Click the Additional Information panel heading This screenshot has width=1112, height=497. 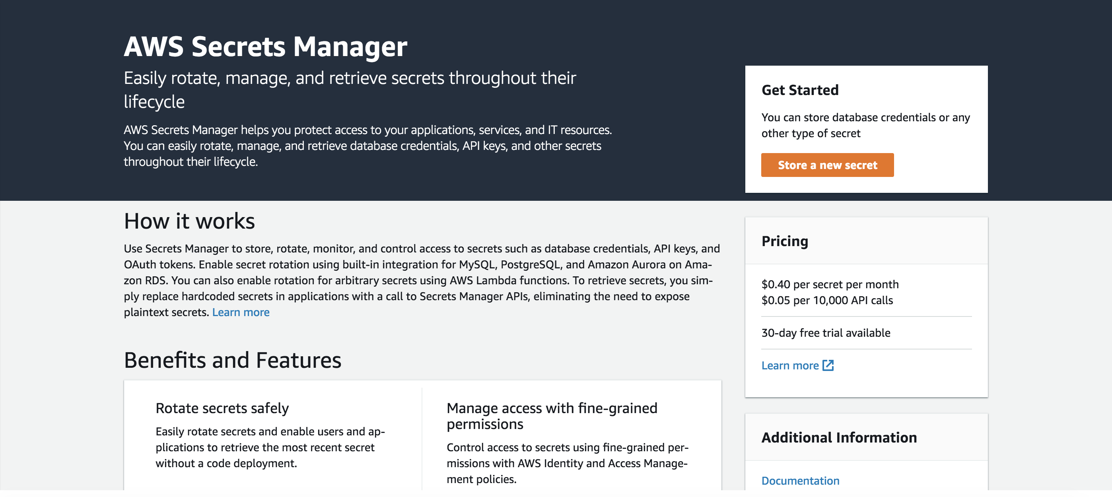pyautogui.click(x=839, y=437)
